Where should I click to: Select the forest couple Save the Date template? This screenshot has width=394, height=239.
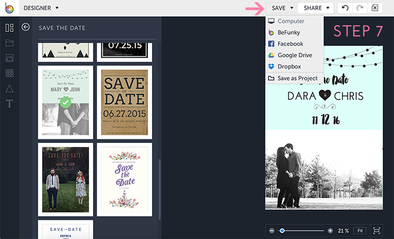coord(65,180)
